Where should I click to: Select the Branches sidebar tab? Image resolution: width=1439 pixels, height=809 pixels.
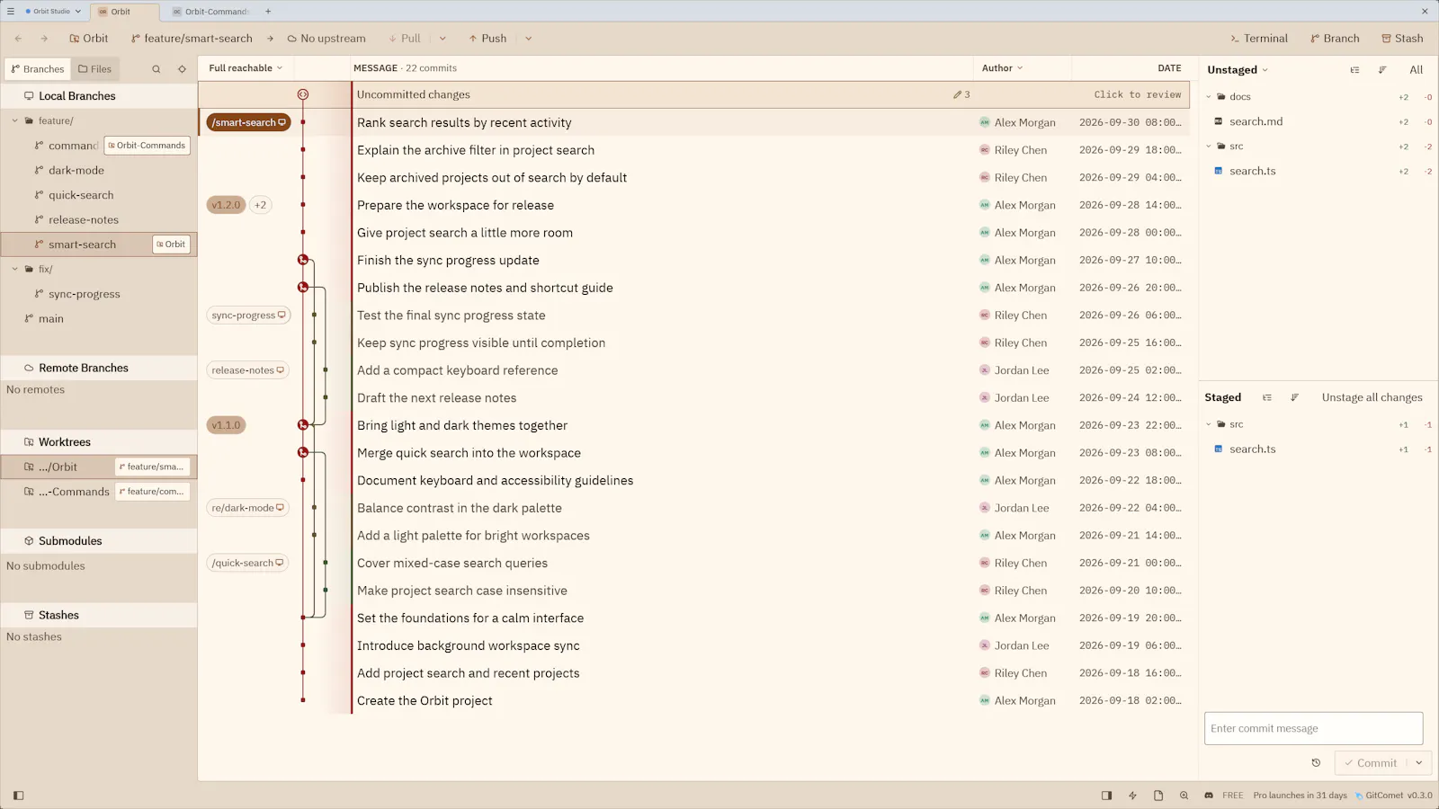pos(38,69)
